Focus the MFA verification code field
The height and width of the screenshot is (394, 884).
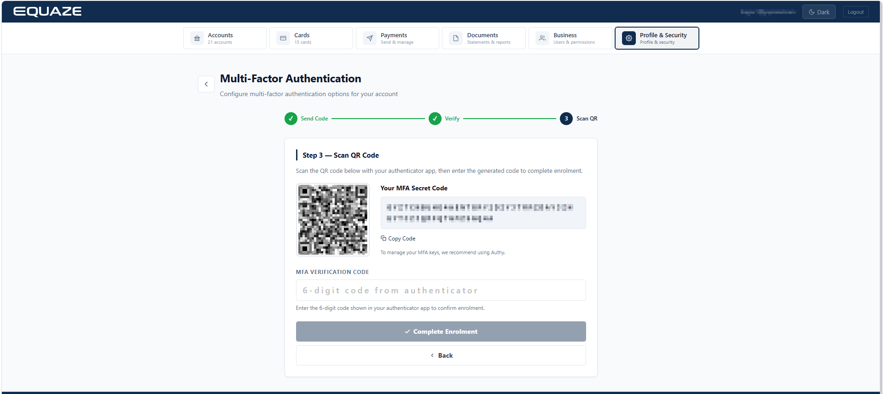coord(441,290)
